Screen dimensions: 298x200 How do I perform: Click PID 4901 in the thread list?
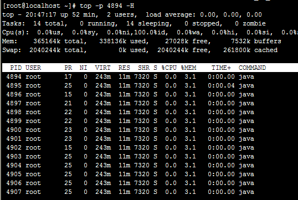pyautogui.click(x=14, y=139)
